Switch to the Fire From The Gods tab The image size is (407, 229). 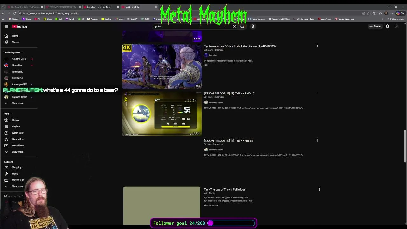click(x=24, y=7)
